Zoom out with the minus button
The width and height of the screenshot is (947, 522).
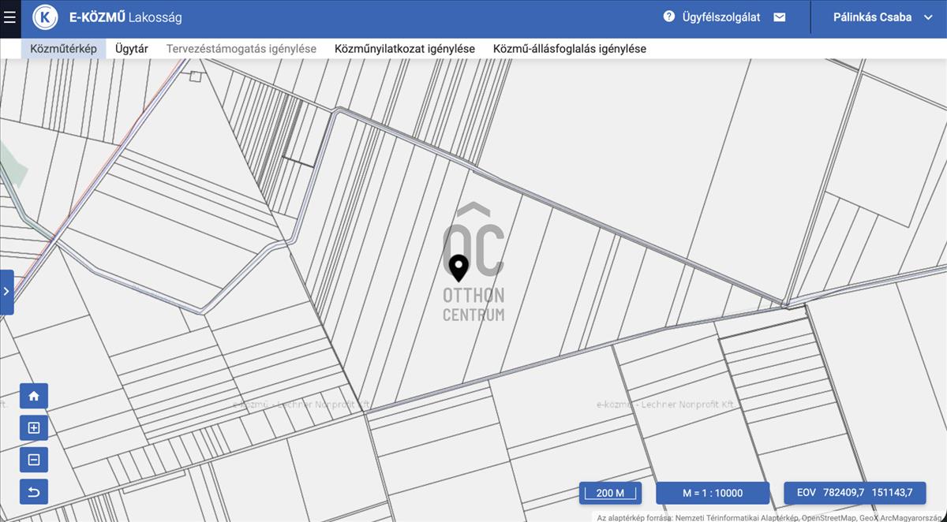coord(34,460)
